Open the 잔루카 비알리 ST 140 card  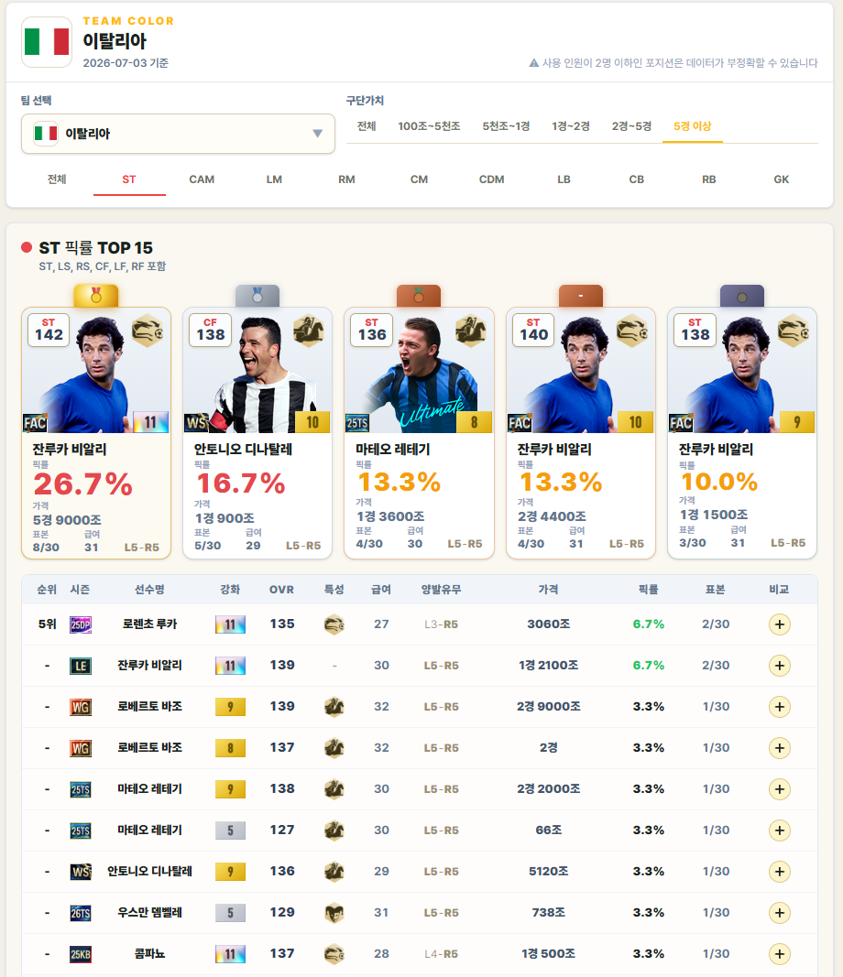pyautogui.click(x=581, y=433)
